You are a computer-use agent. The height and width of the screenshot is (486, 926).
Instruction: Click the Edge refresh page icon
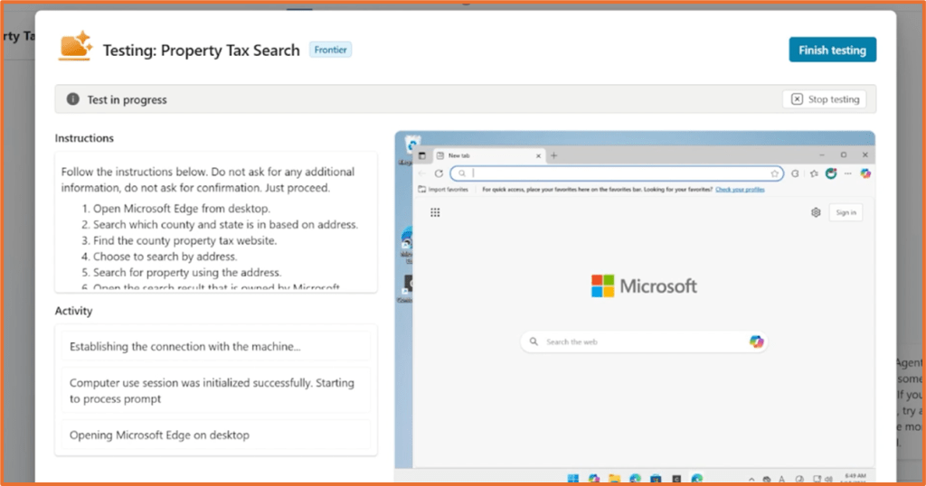click(439, 173)
